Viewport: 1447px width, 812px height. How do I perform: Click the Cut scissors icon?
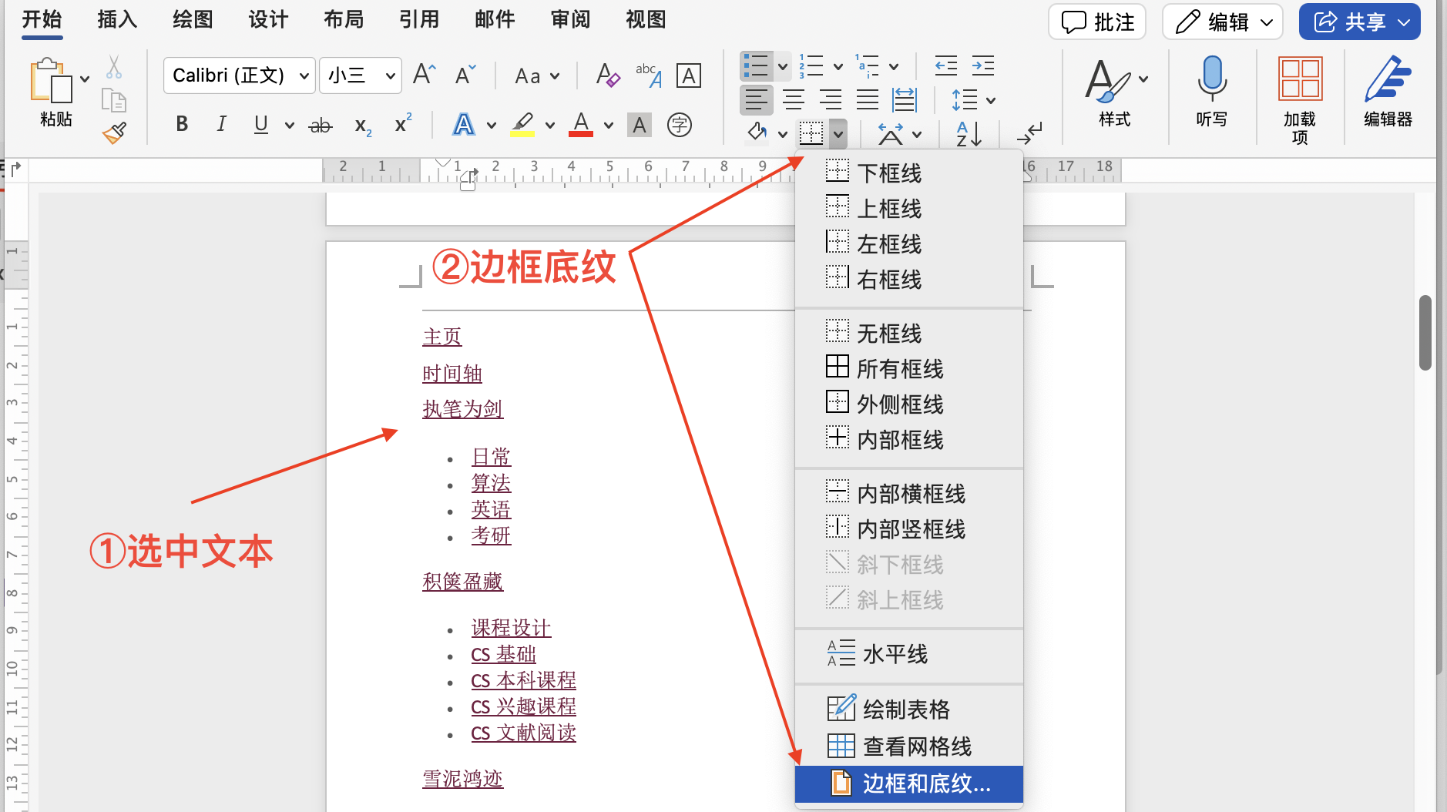[x=114, y=67]
